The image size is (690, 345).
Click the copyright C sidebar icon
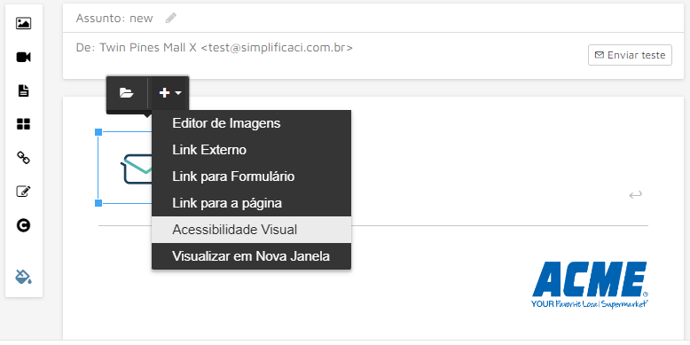coord(23,225)
